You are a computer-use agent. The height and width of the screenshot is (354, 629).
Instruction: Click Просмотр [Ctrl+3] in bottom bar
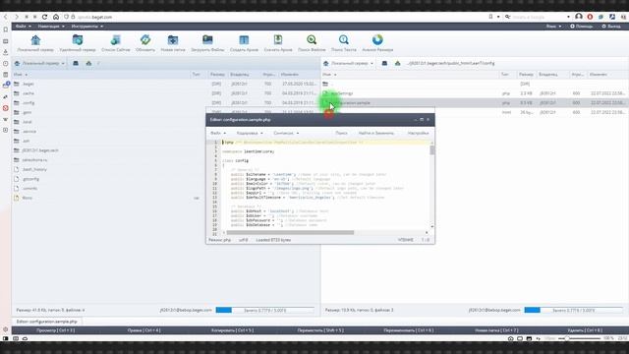[56, 330]
